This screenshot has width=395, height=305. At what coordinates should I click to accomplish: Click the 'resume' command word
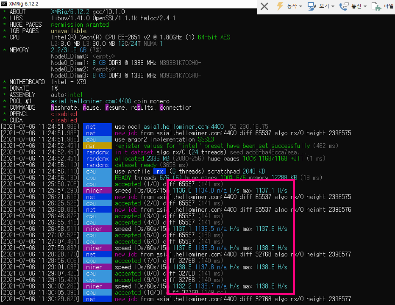tap(115, 108)
